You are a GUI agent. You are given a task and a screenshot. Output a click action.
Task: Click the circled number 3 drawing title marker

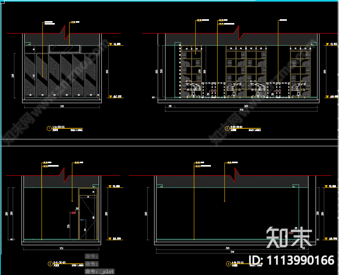pyautogui.click(x=50, y=264)
